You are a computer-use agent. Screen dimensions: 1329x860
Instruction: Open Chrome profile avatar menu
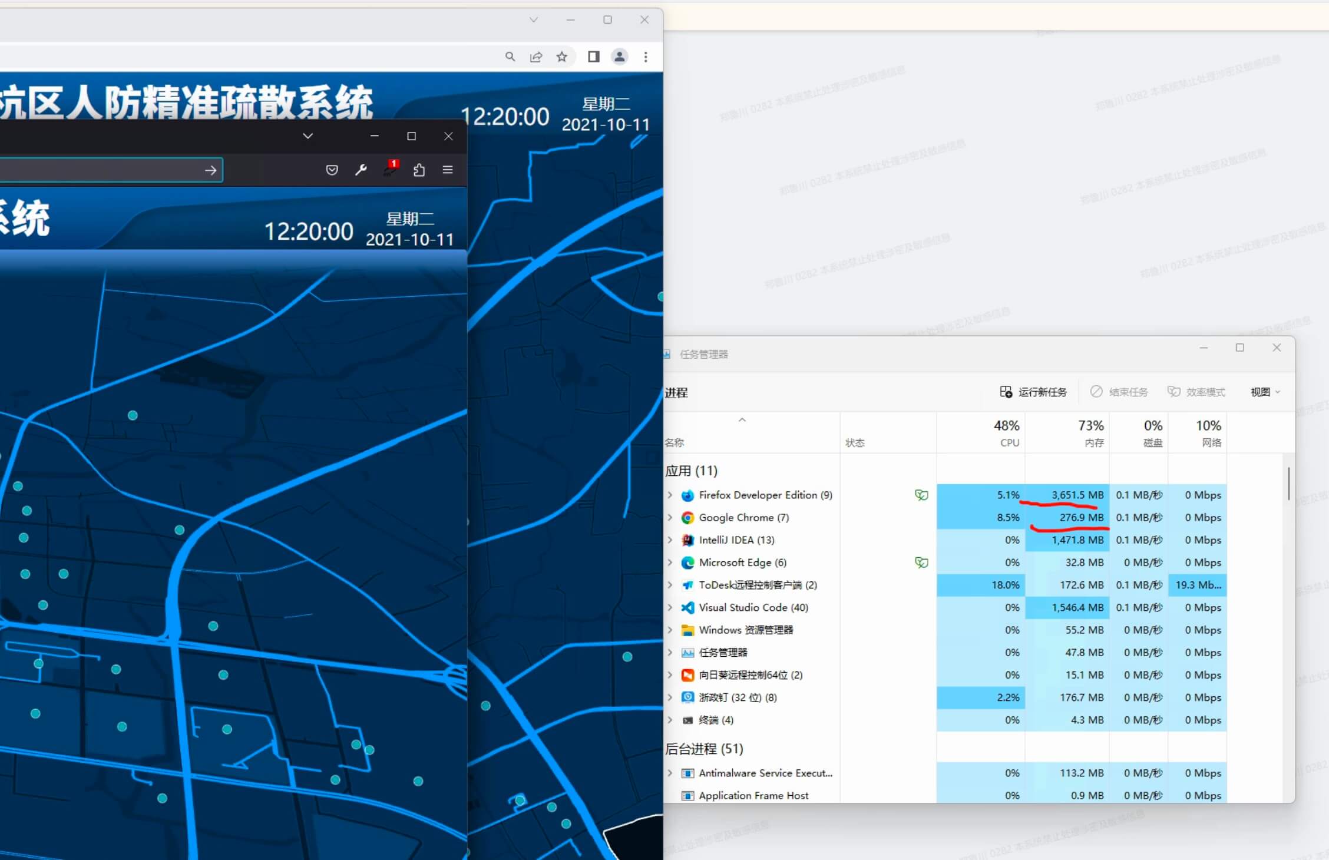coord(620,57)
